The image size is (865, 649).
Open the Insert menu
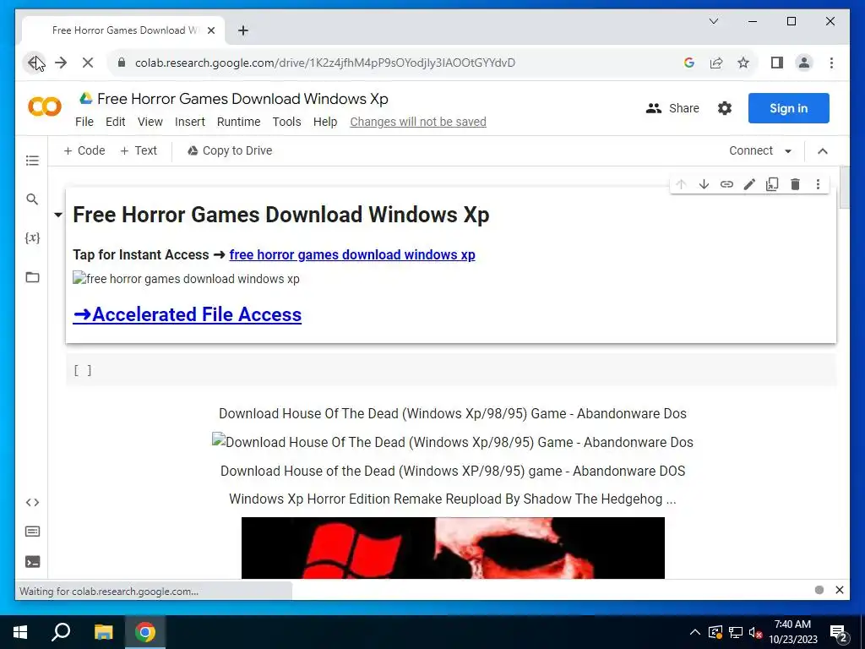coord(190,122)
